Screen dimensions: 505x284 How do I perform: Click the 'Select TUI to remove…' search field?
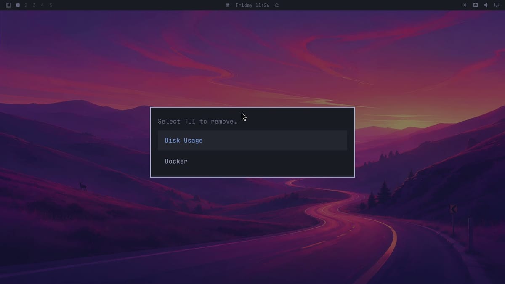click(252, 121)
